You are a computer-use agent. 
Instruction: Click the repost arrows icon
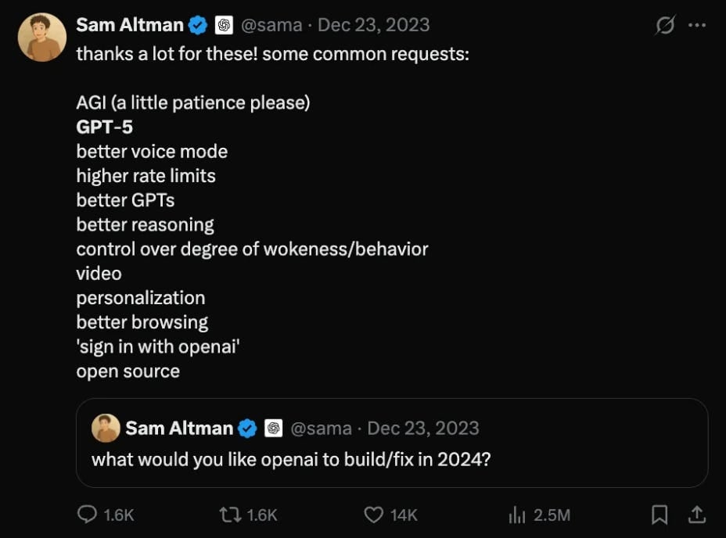coord(231,514)
